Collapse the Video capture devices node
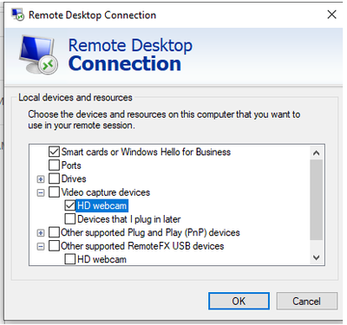The image size is (347, 325). click(x=41, y=192)
